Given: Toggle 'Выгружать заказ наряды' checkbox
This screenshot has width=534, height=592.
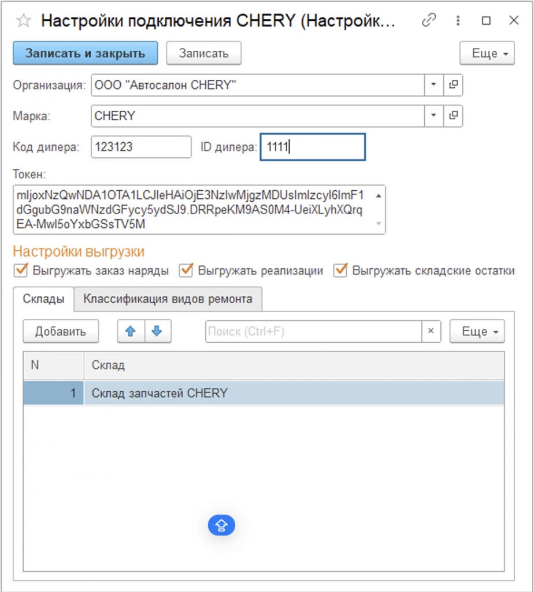Looking at the screenshot, I should click(x=21, y=271).
